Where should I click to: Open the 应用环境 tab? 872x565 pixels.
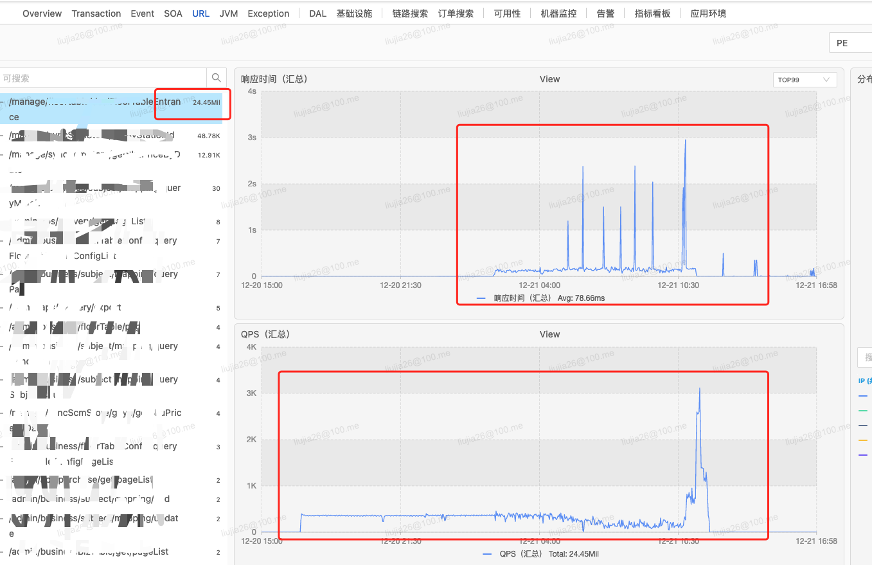click(708, 13)
